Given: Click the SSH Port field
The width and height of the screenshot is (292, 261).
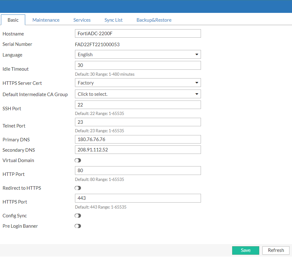Looking at the screenshot, I should point(138,105).
